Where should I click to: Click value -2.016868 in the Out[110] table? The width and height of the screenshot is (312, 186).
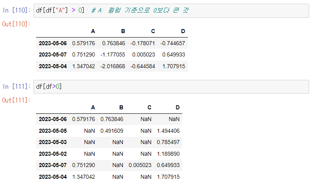[x=113, y=67]
